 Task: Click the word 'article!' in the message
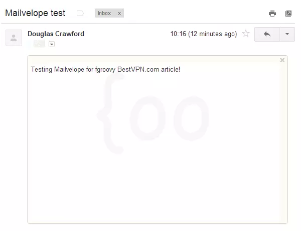click(170, 69)
